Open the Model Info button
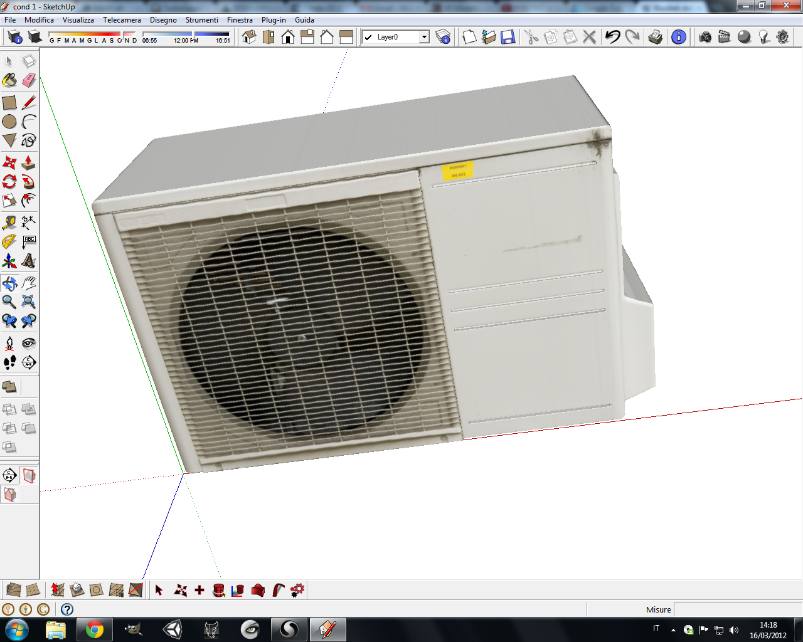This screenshot has width=803, height=642. pyautogui.click(x=679, y=37)
